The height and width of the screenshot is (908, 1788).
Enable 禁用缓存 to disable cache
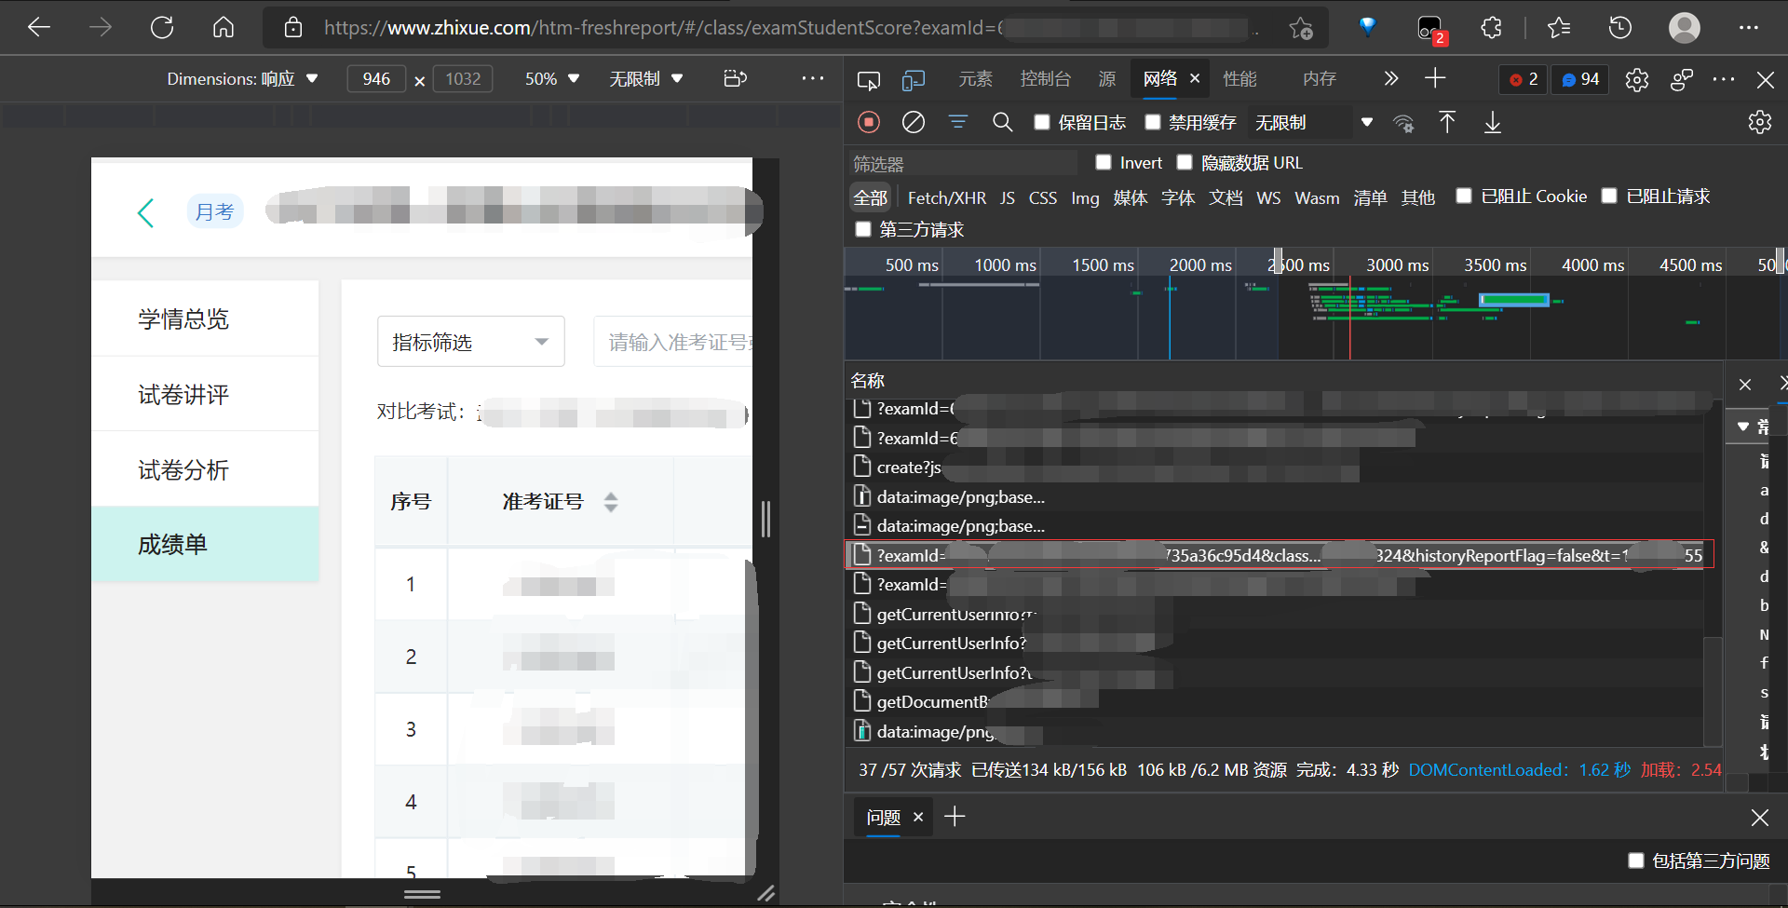pos(1153,122)
